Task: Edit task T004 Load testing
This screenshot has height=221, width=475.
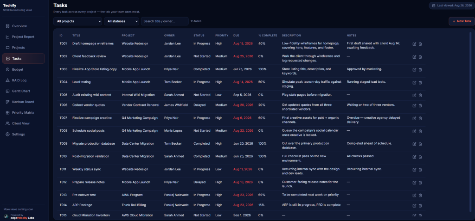Action: tap(414, 82)
